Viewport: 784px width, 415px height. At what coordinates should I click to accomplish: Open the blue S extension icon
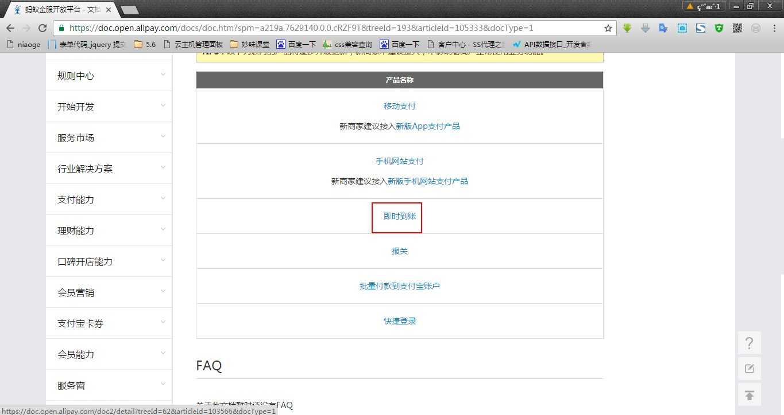701,28
